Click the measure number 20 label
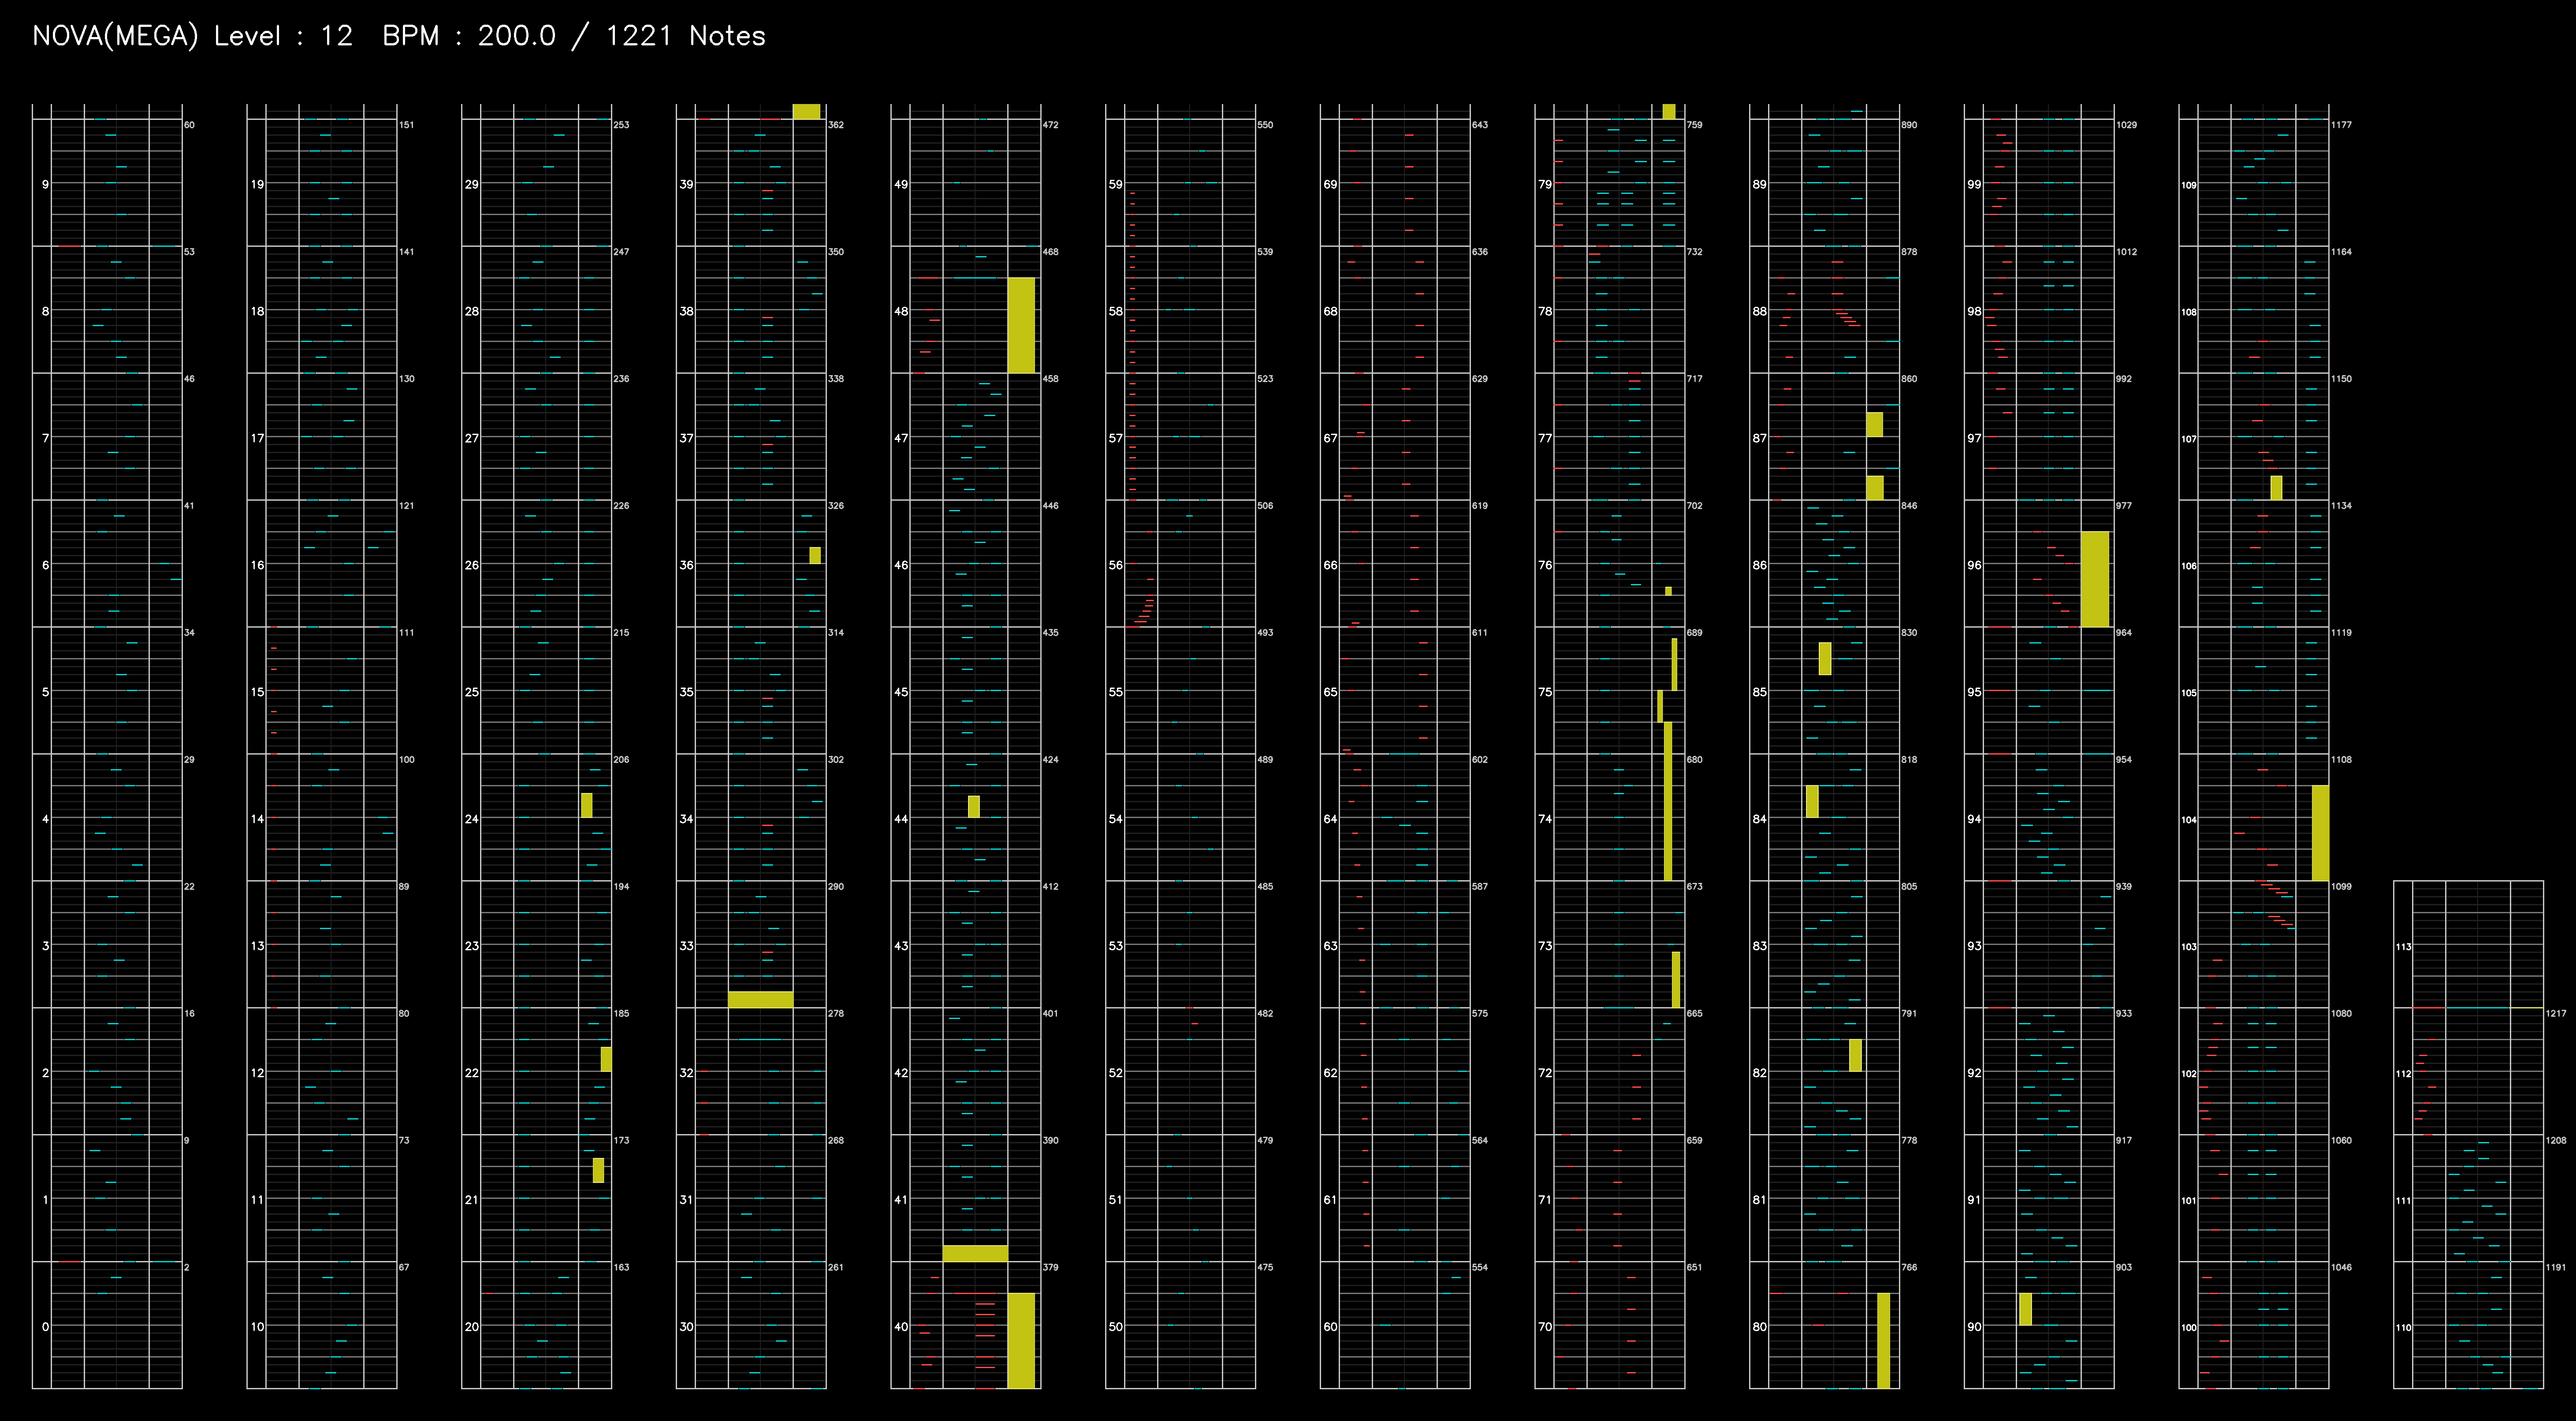 (x=471, y=1326)
